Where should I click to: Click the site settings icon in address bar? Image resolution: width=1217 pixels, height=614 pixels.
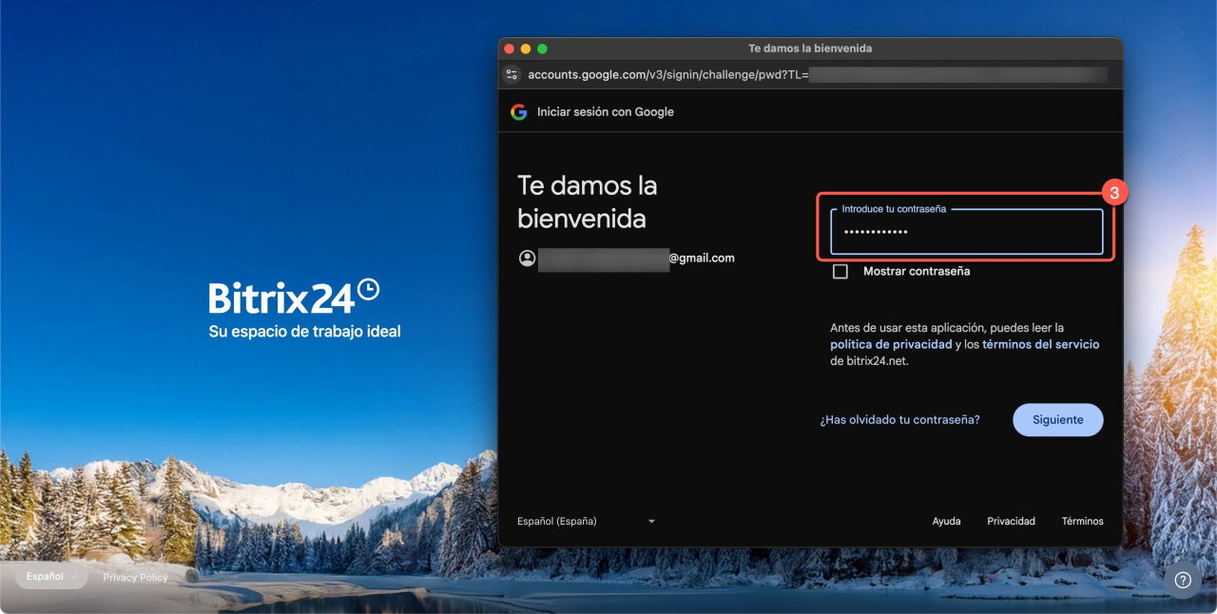point(512,74)
